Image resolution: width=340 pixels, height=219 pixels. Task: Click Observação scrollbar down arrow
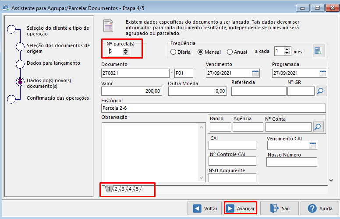(201, 178)
